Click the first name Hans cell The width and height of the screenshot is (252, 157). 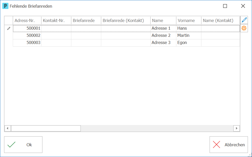(189, 28)
